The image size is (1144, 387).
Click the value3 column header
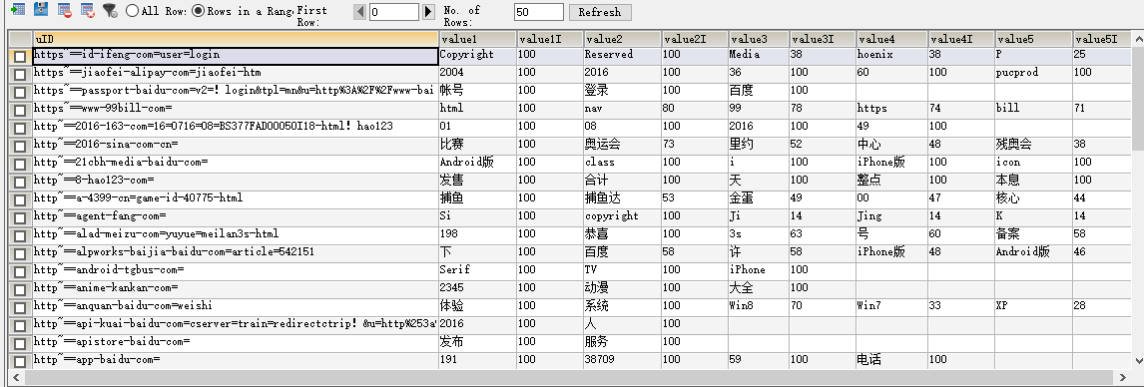click(758, 39)
